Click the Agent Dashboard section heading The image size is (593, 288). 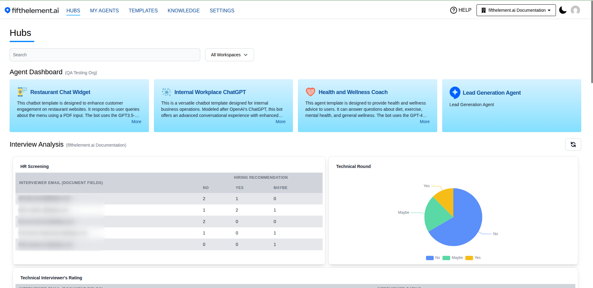[36, 72]
